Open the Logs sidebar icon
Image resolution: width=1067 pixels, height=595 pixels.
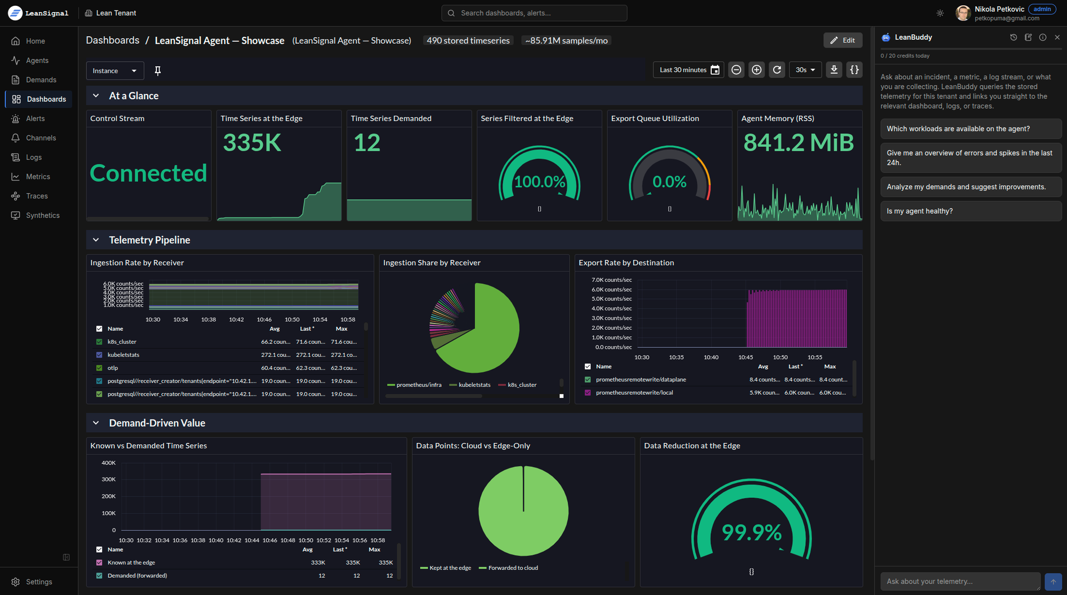click(15, 157)
